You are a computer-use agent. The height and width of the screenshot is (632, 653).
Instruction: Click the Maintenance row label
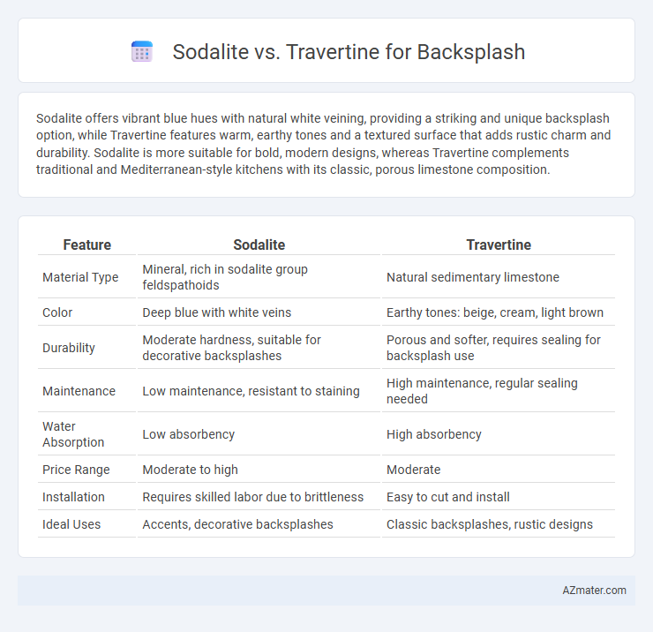pos(79,391)
